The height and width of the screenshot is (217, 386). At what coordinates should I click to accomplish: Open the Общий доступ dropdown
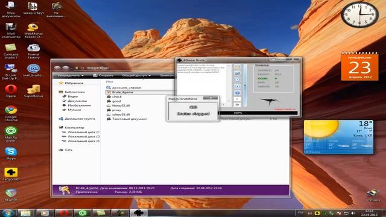[x=137, y=75]
